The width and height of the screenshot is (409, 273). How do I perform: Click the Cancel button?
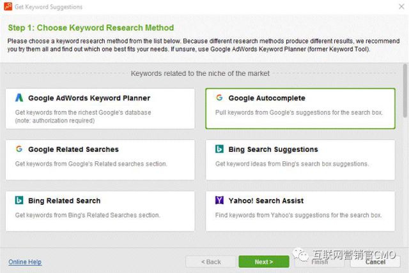point(375,262)
